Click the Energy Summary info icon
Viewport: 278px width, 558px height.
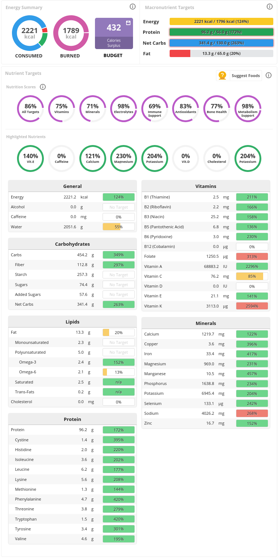pyautogui.click(x=133, y=7)
